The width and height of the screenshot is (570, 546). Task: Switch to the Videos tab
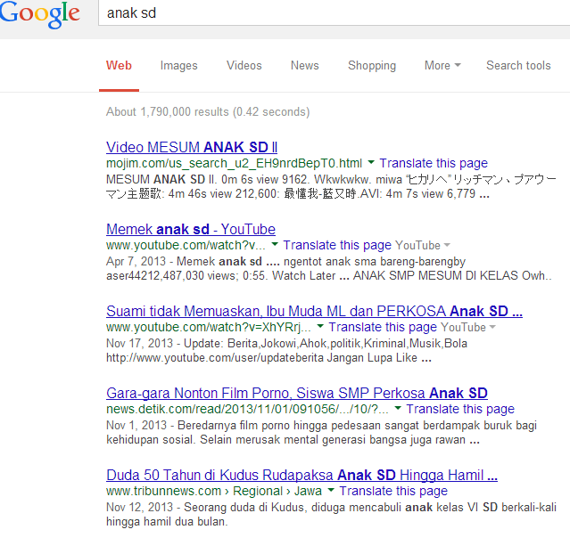pos(244,65)
